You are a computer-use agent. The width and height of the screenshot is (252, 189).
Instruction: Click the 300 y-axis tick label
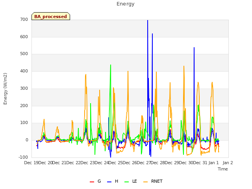click(24, 88)
